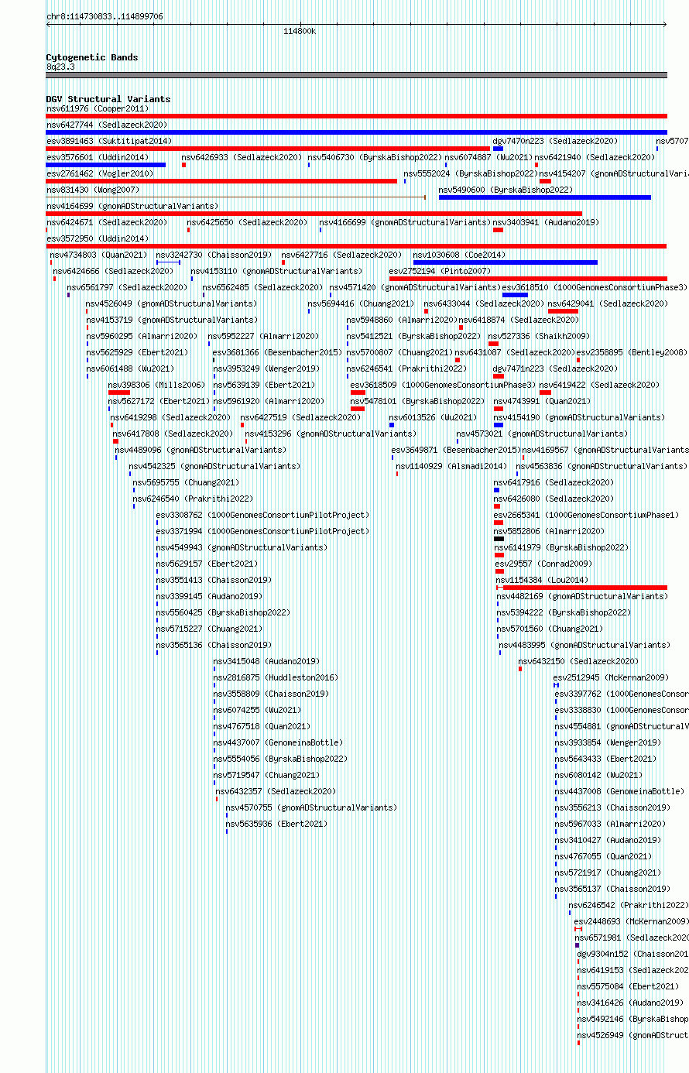
Task: Click nsv5635936 (Ebert2021) label
Action: point(277,824)
